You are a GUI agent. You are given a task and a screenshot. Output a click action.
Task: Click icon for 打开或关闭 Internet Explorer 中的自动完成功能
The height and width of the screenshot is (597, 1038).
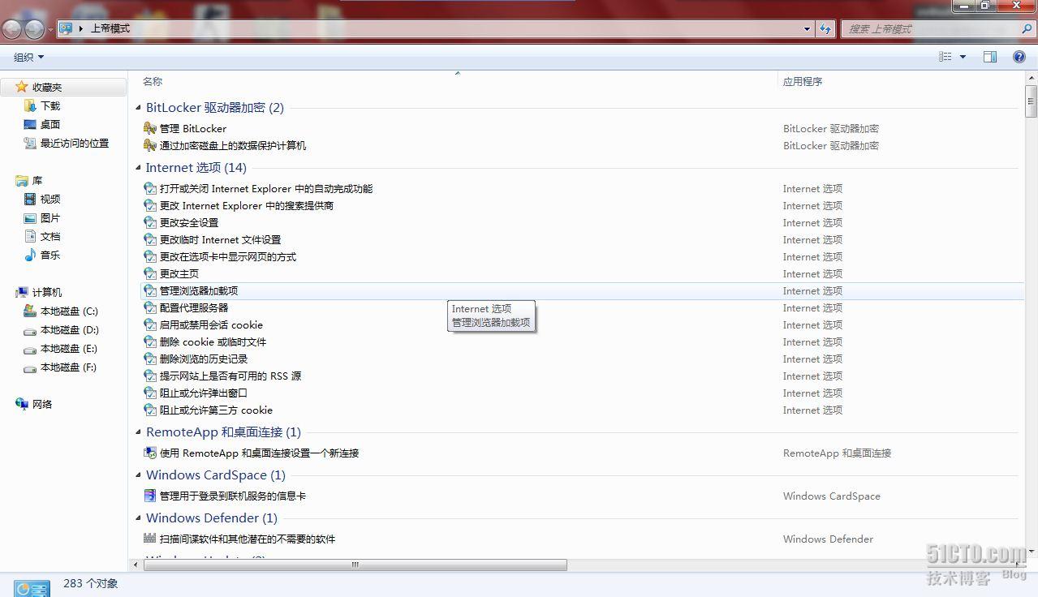point(149,188)
